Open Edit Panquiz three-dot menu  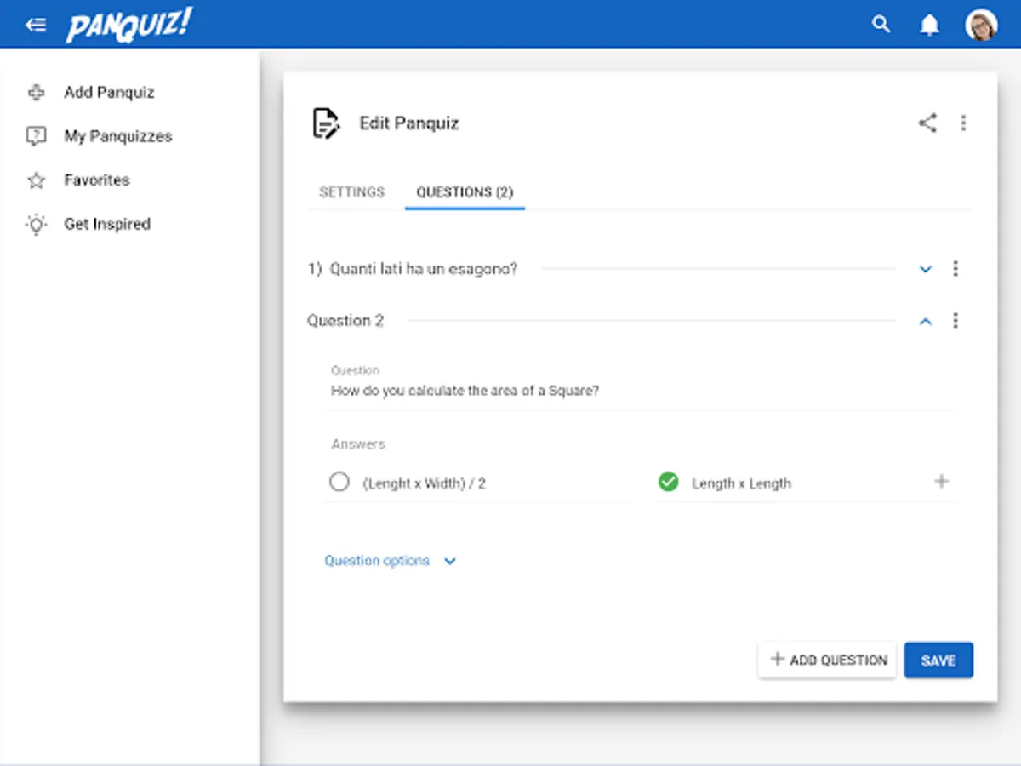coord(963,123)
